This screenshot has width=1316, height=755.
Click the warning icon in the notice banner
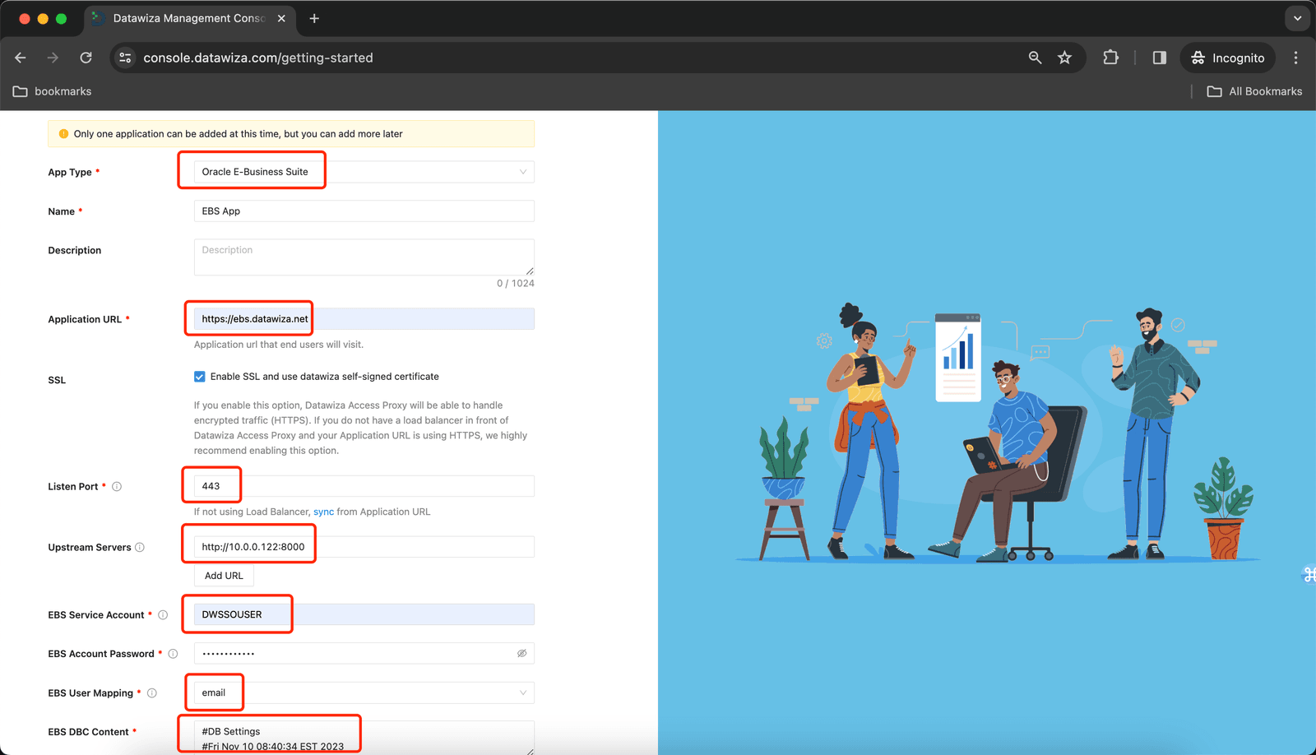[x=63, y=134]
